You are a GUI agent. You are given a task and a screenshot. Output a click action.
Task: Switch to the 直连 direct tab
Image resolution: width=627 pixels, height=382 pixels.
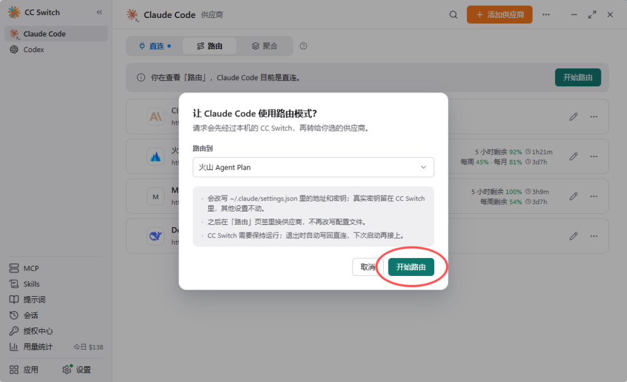tap(155, 46)
